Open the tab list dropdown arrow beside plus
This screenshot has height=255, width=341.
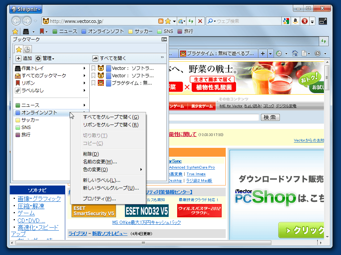tap(270, 53)
